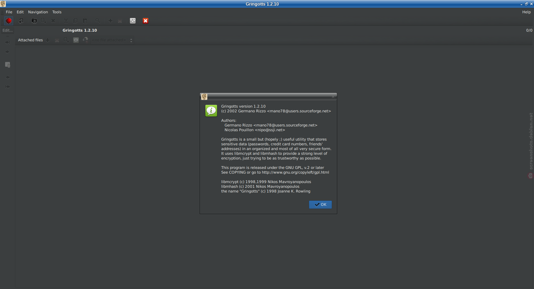Image resolution: width=534 pixels, height=289 pixels.
Task: Click the Attached files label
Action: 30,40
